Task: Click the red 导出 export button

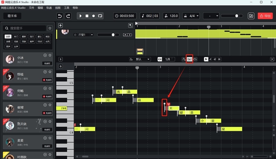Action: point(265,16)
